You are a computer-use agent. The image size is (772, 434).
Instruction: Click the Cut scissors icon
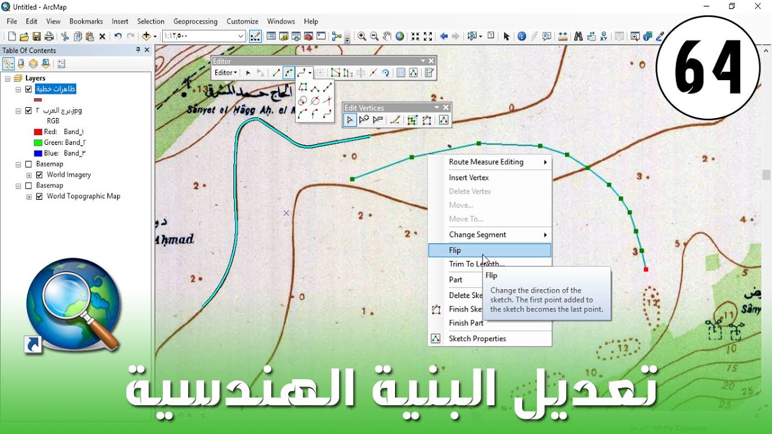point(65,36)
